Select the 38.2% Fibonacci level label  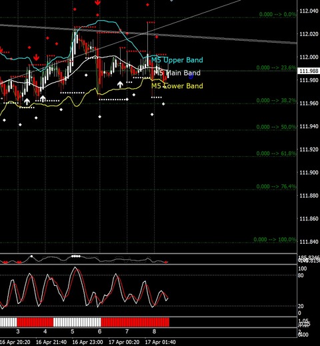(x=276, y=100)
